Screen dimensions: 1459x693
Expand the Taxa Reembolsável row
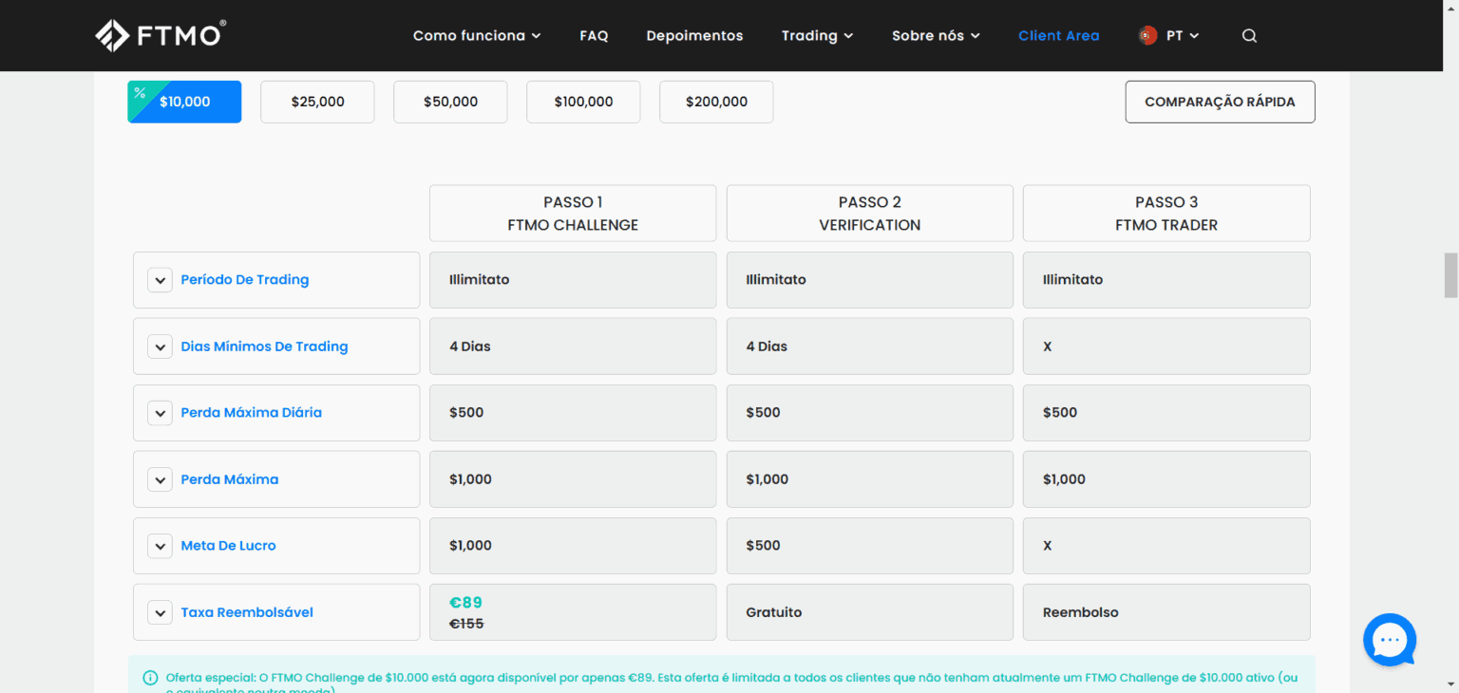tap(160, 612)
